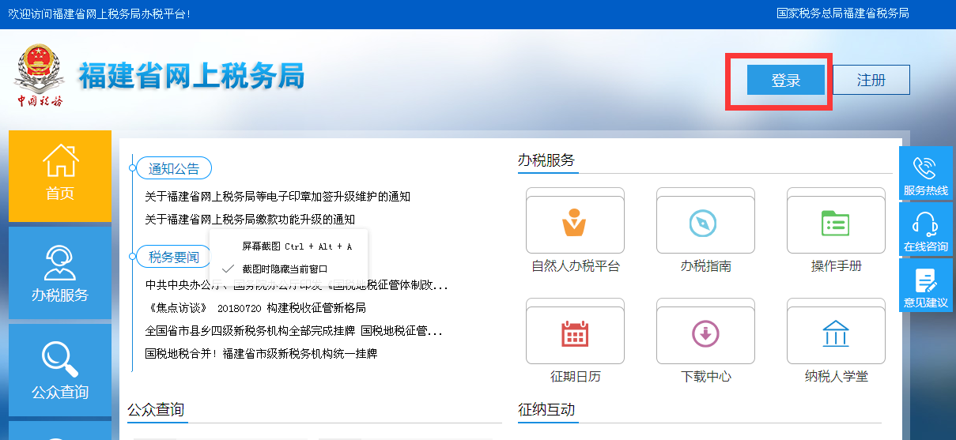
Task: Open the 自然人办税平台 icon
Action: (575, 224)
